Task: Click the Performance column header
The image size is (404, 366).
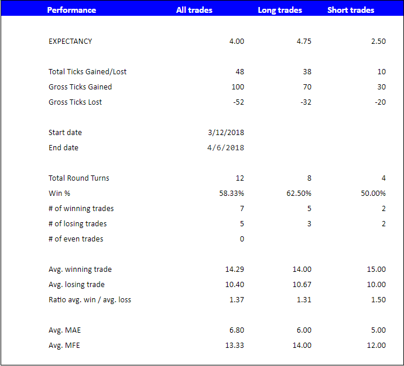Action: [71, 10]
